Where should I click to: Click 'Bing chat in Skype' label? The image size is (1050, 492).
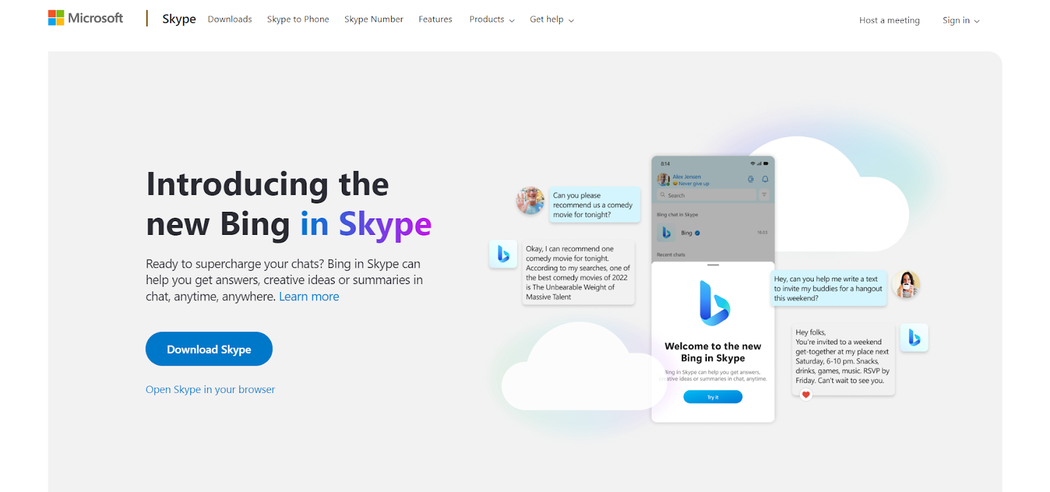pos(677,215)
